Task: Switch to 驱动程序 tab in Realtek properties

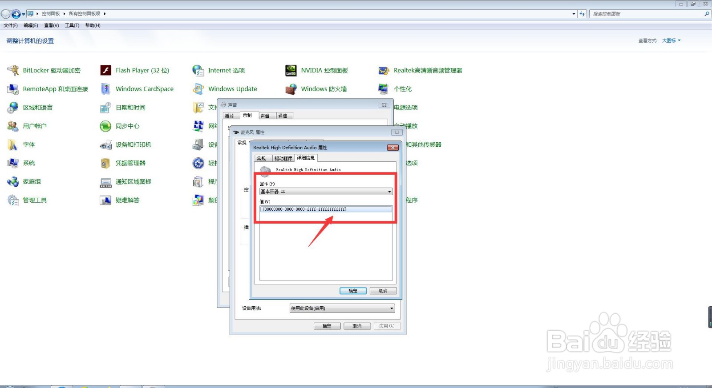Action: [283, 158]
